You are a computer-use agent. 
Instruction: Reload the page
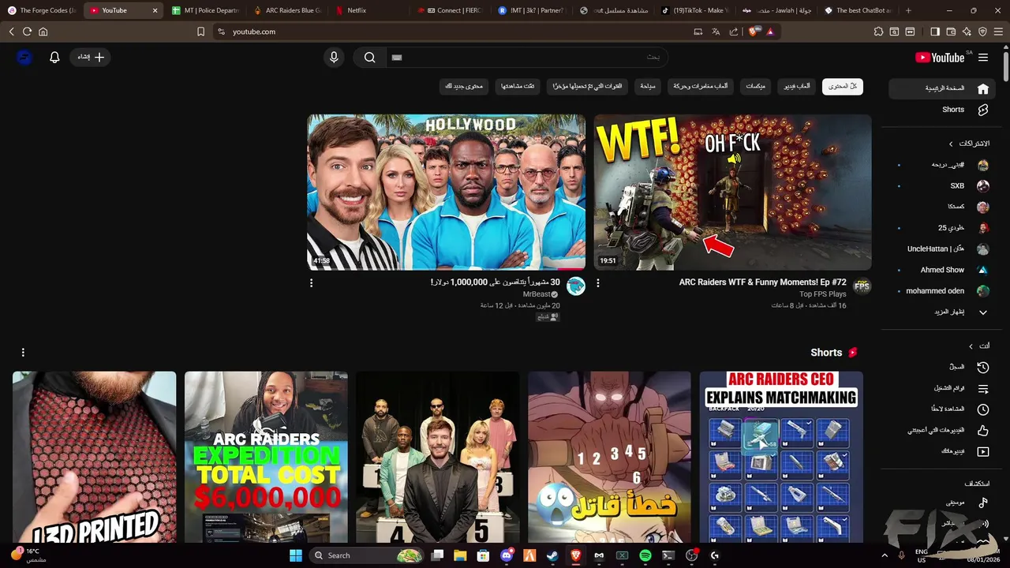(x=27, y=32)
